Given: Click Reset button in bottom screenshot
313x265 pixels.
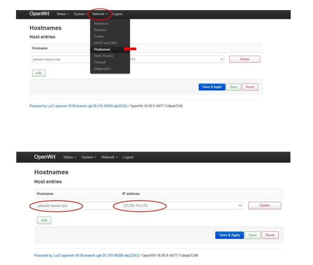Looking at the screenshot, I should [x=270, y=235].
